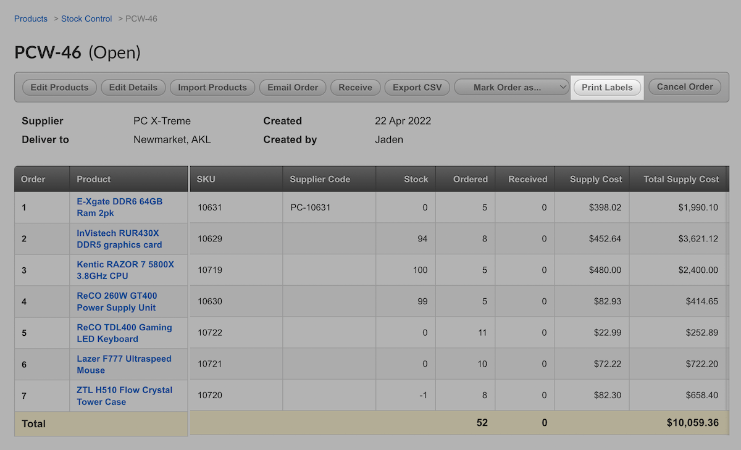Viewport: 741px width, 450px height.
Task: Go to Products in the breadcrumb
Action: (x=31, y=19)
